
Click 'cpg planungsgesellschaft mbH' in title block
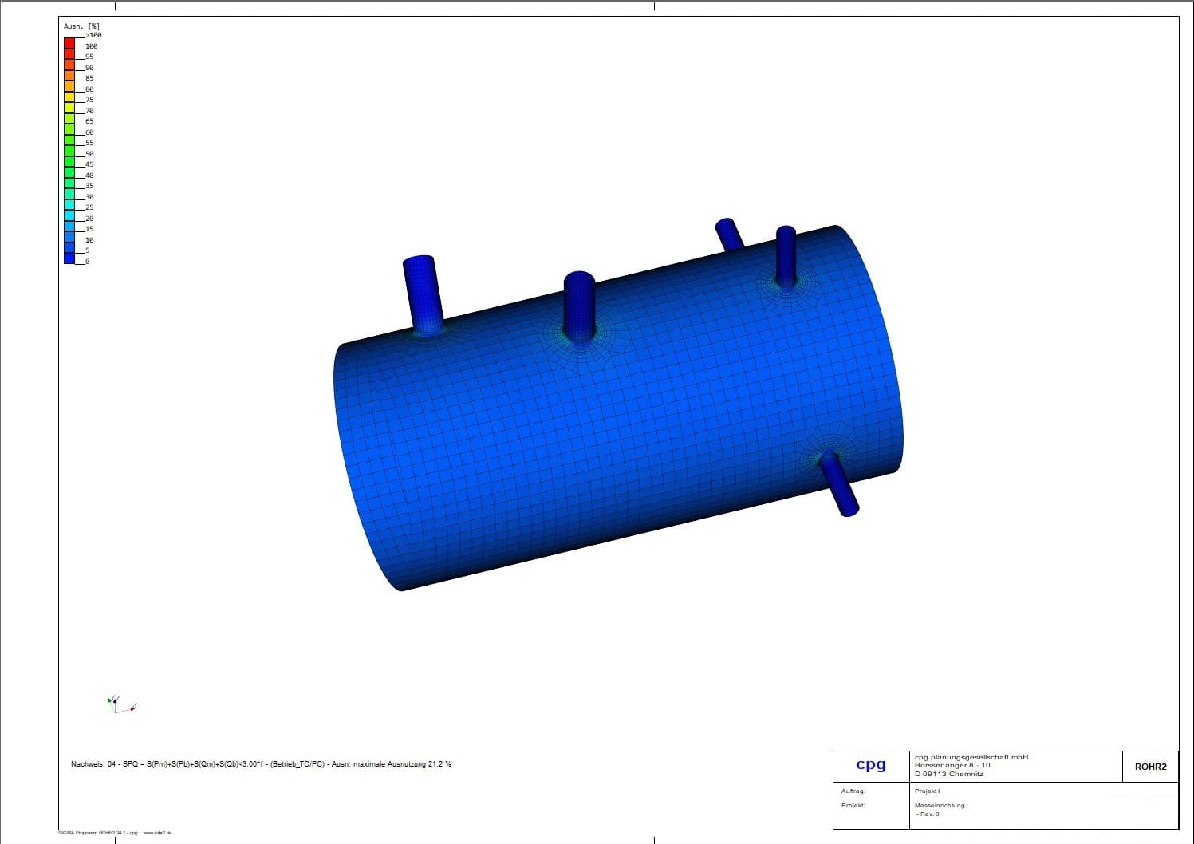point(971,757)
